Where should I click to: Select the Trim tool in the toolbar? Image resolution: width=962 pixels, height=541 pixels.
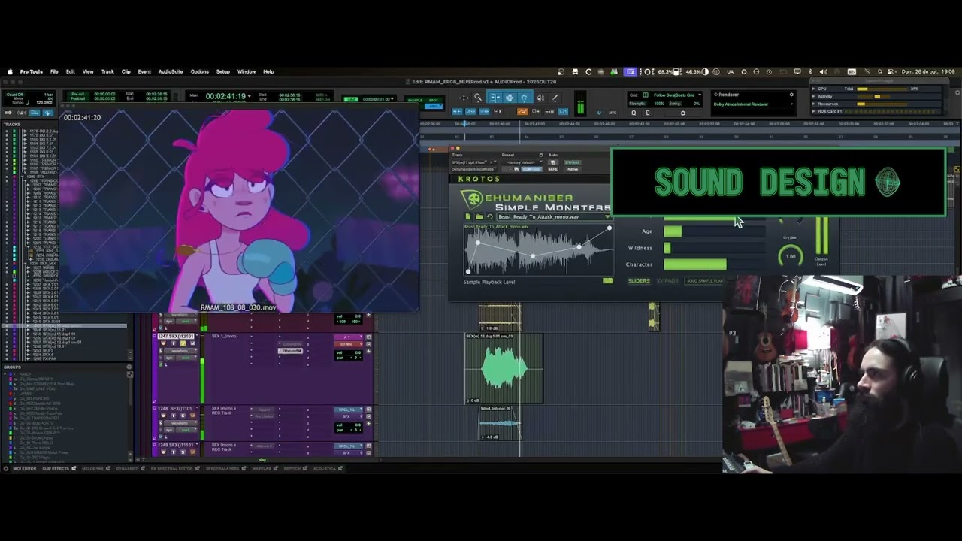point(495,98)
